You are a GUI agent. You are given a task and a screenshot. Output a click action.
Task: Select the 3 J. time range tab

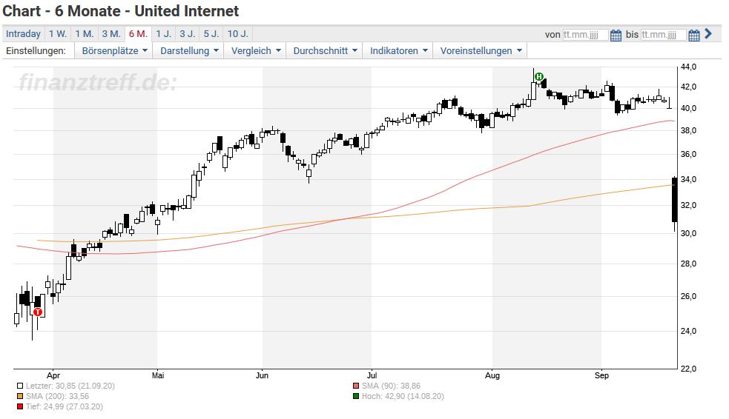188,34
